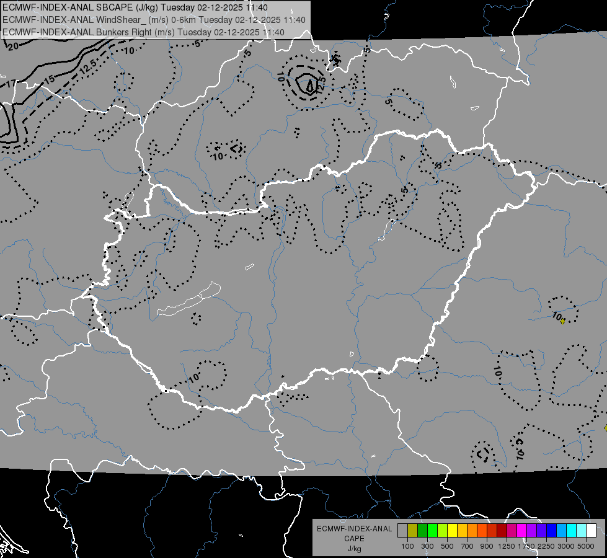Select the WindShear_ 0-6km title line

(x=154, y=20)
